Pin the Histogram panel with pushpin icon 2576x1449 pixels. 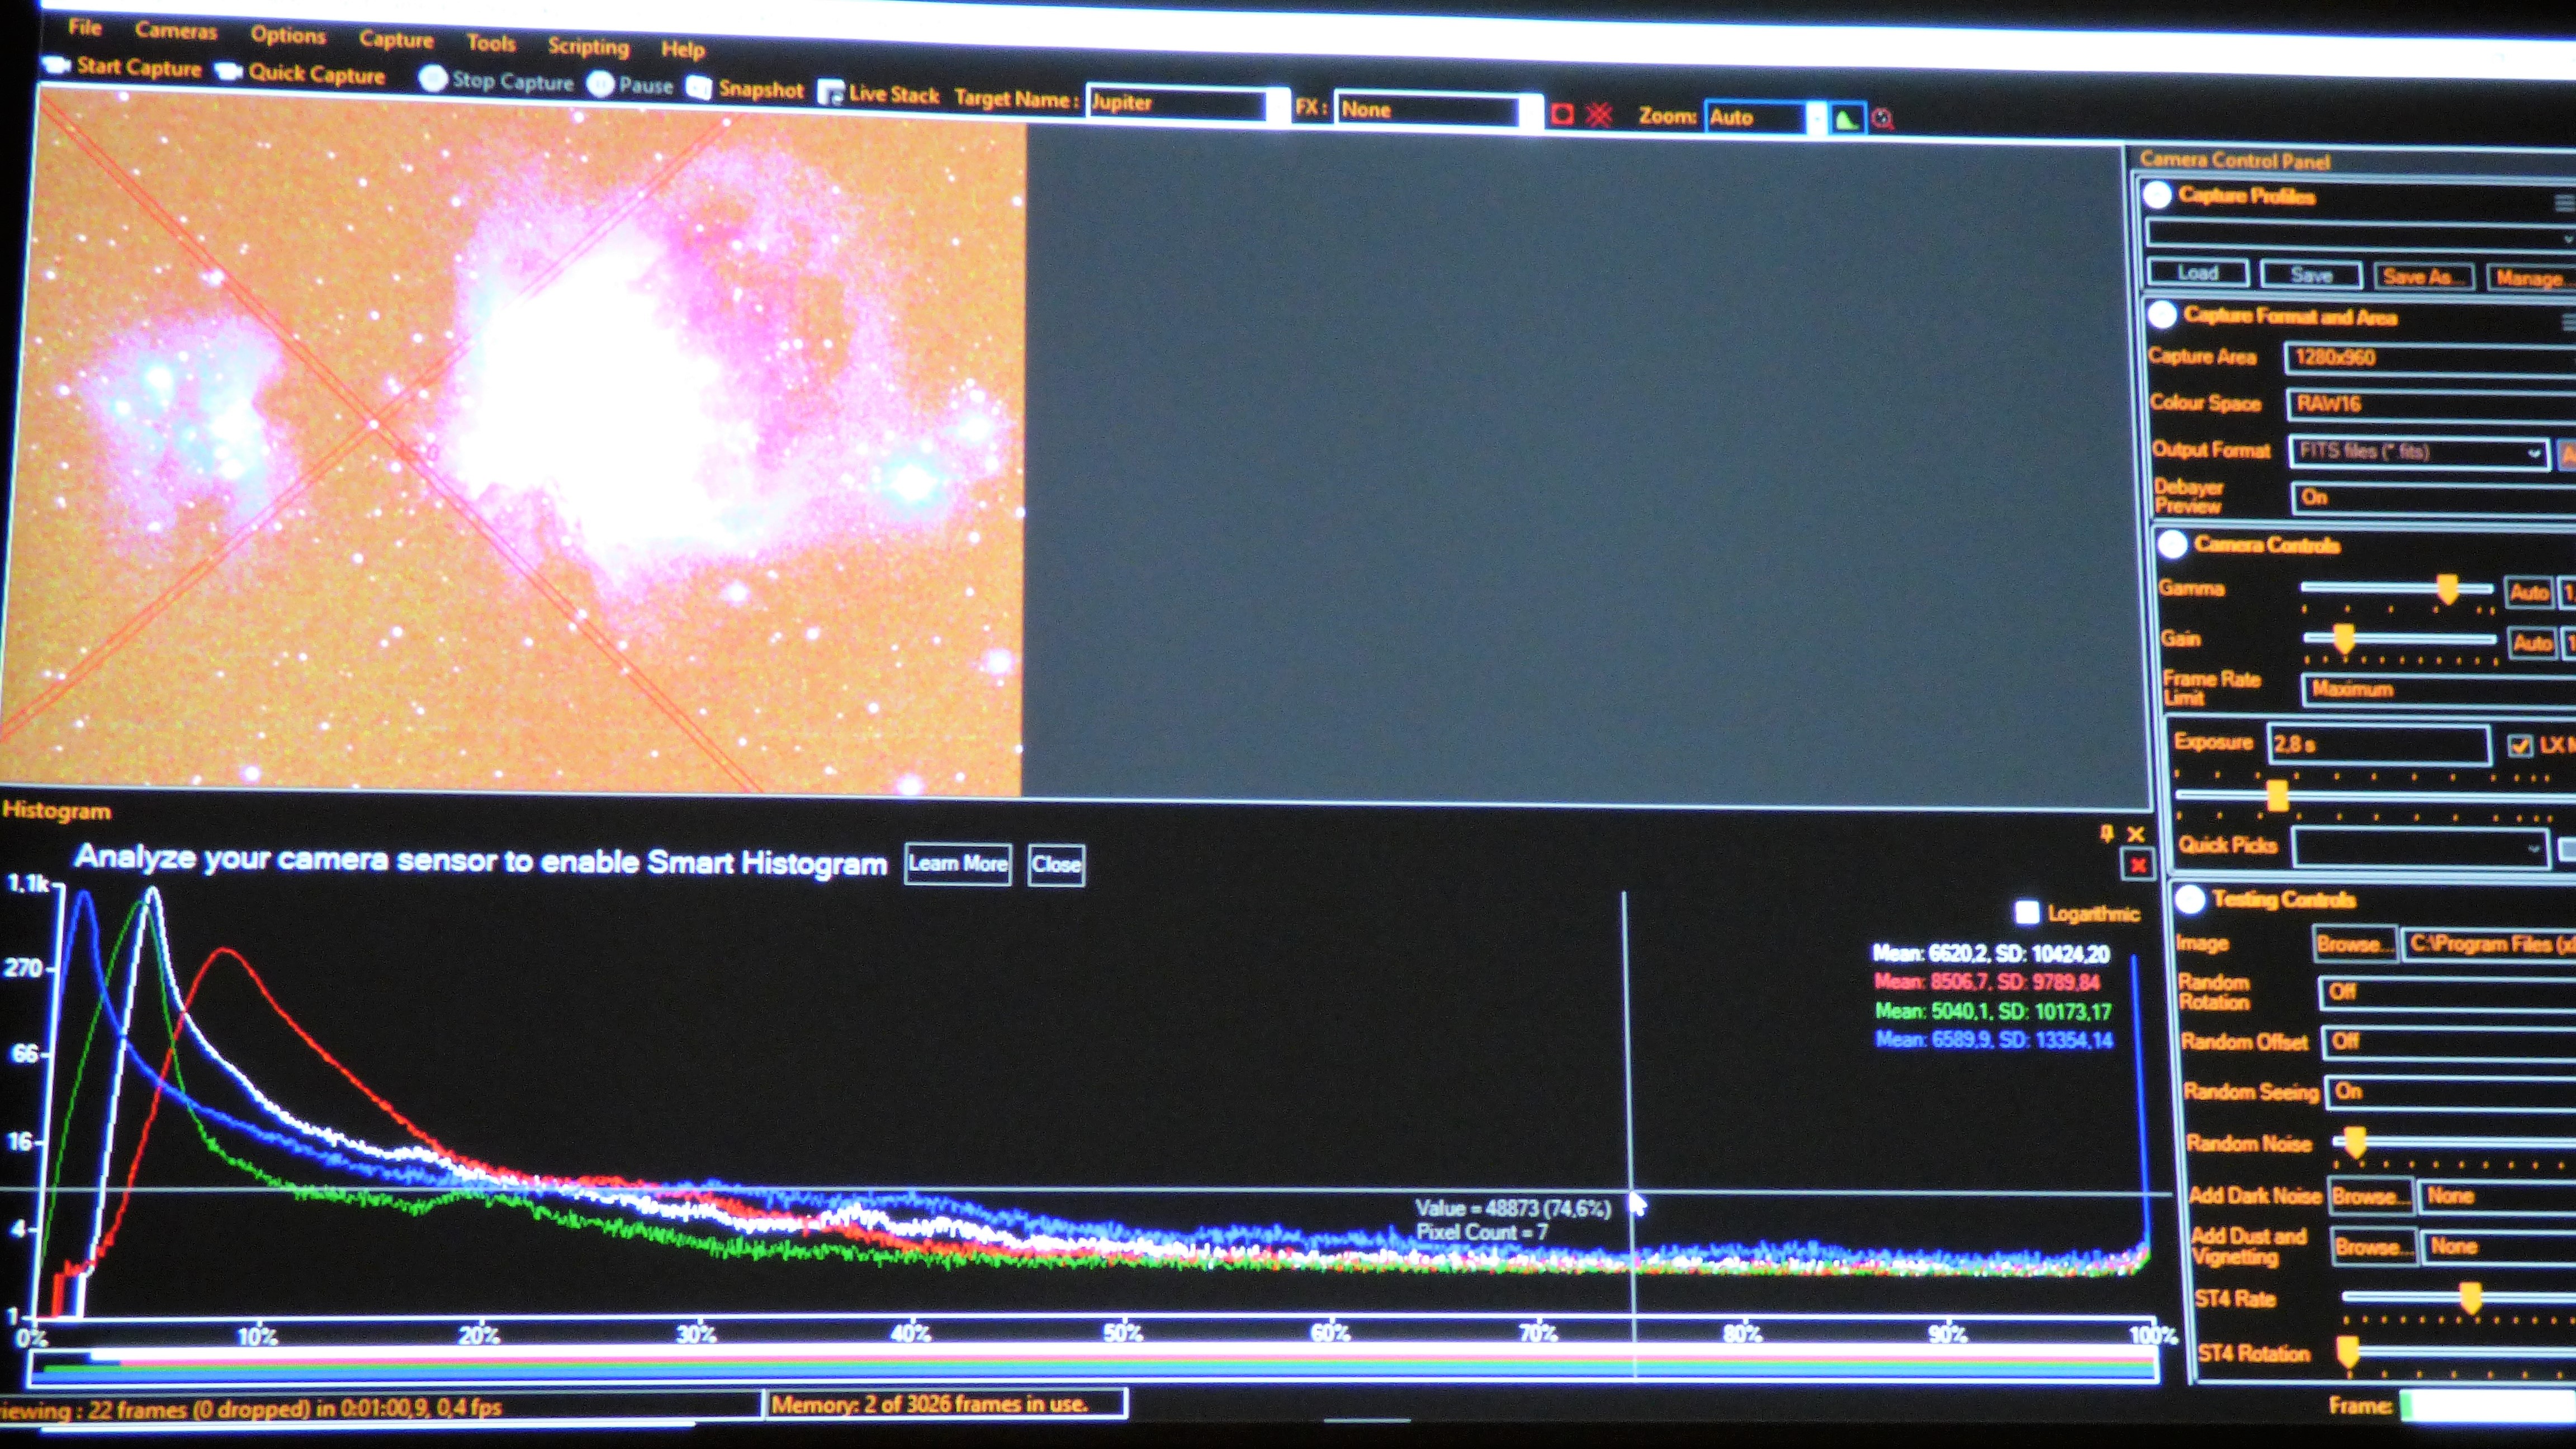pyautogui.click(x=2106, y=833)
